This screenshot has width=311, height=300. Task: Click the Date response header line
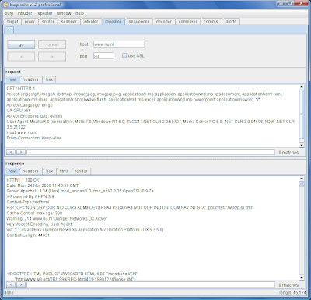point(42,185)
